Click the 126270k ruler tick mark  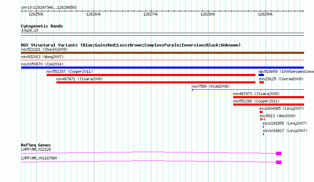coord(151,11)
